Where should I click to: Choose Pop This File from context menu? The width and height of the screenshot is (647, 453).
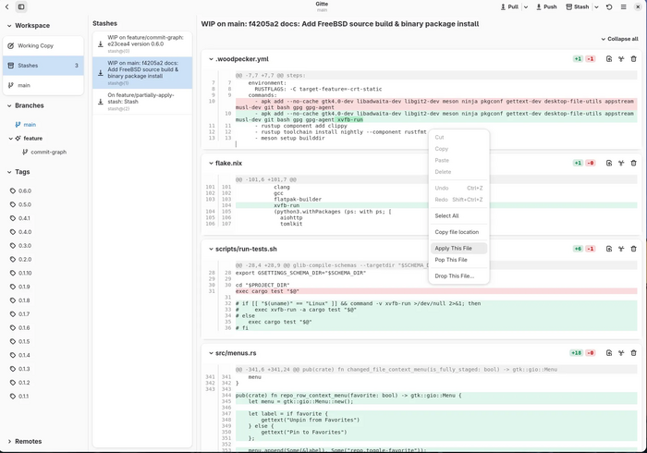point(458,260)
